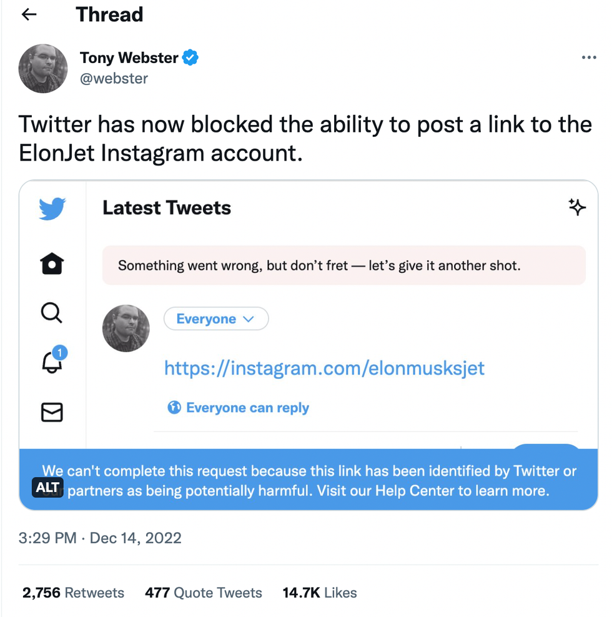This screenshot has height=617, width=612.
Task: Click the Everyone can reply setting
Action: 239,408
